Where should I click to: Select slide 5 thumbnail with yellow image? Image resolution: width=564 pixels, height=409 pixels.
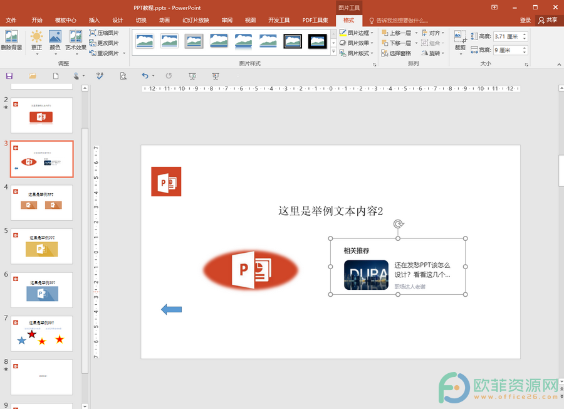42,247
